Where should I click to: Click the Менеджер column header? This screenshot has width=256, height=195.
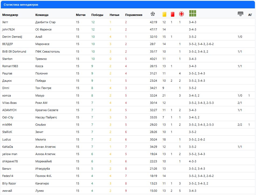coord(10,15)
